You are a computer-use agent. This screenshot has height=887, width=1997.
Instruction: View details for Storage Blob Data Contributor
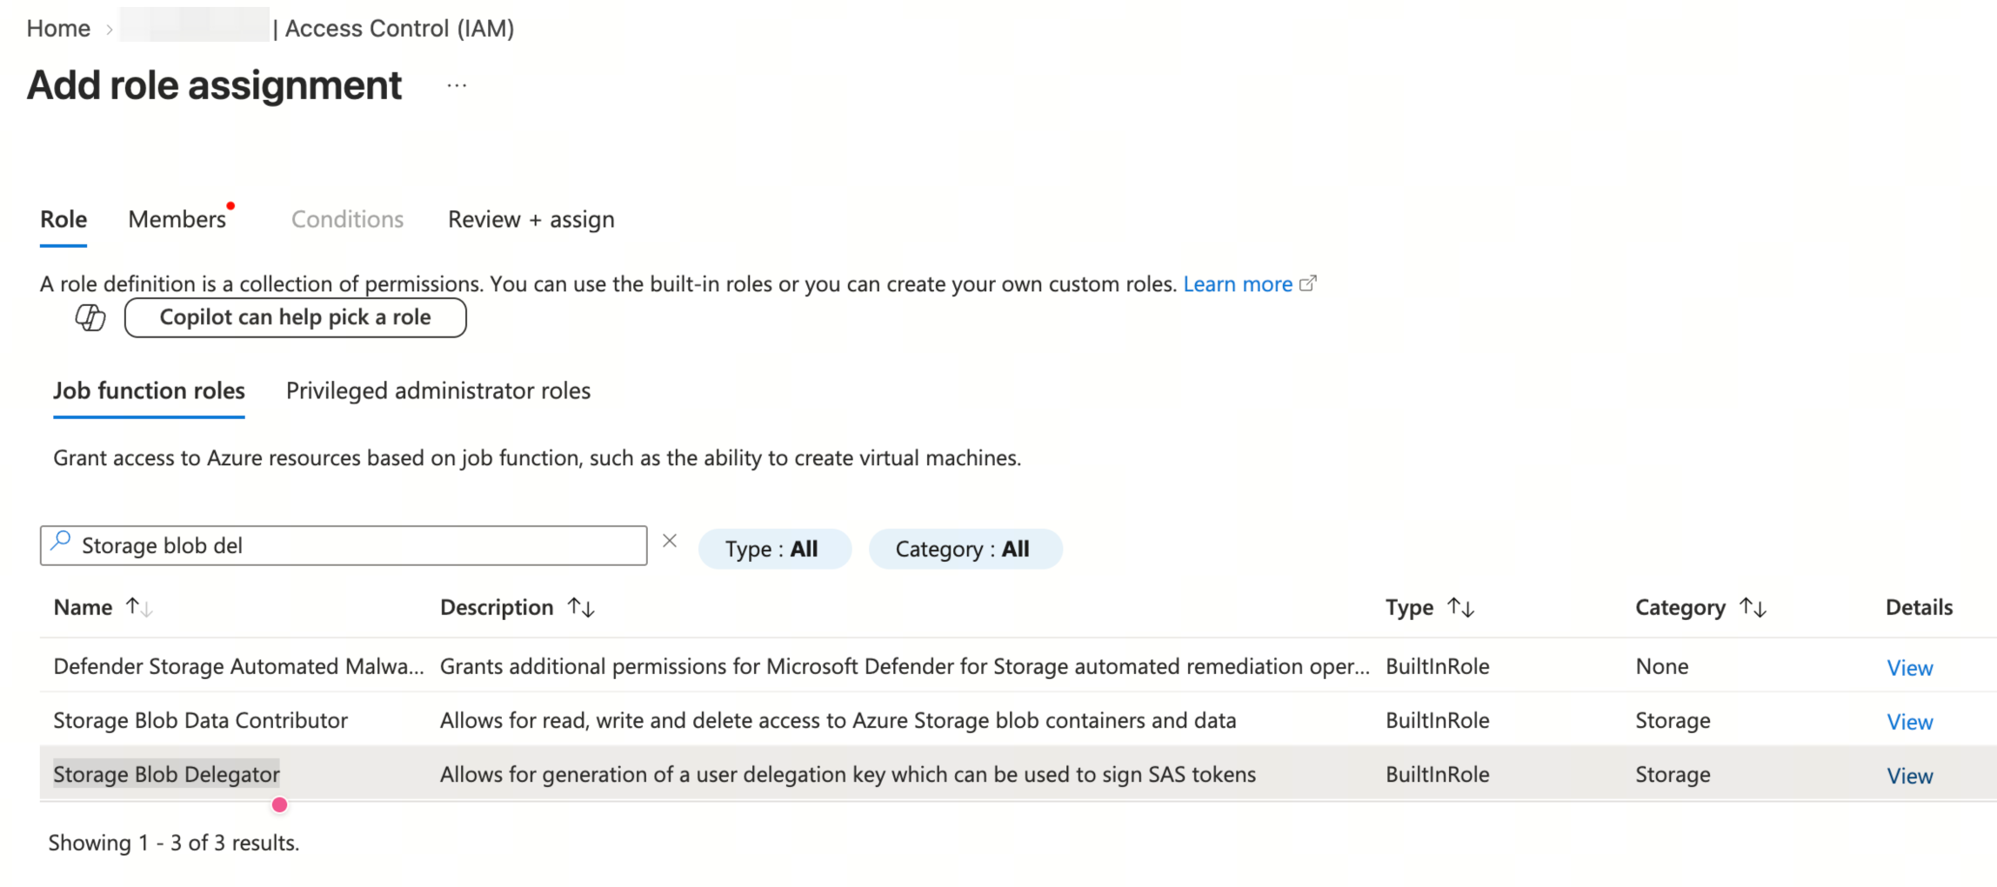[1909, 721]
